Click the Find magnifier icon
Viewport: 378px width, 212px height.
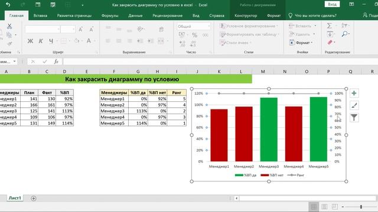click(x=345, y=34)
